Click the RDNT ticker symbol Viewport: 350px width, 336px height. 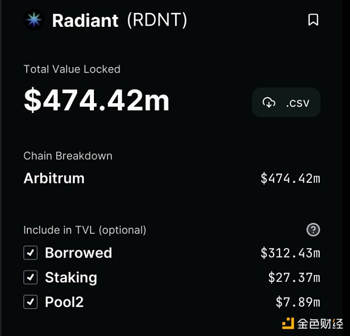coord(157,20)
